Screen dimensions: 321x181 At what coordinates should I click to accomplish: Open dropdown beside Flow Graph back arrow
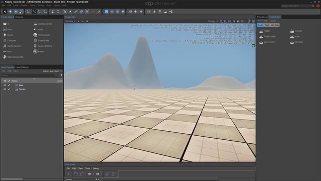[x=94, y=174]
